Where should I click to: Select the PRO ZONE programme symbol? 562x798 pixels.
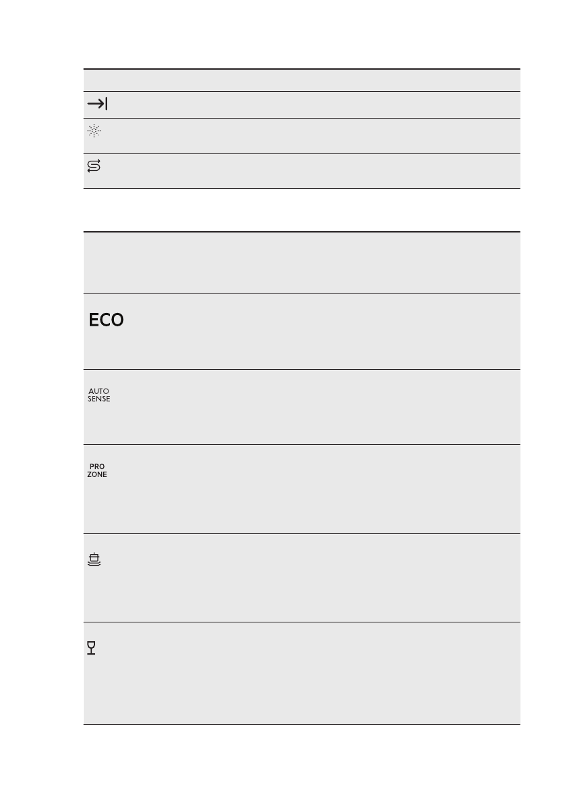click(97, 470)
